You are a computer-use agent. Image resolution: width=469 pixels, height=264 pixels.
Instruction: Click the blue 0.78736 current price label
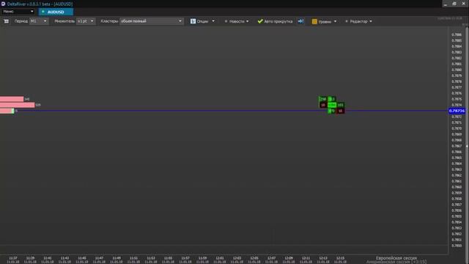(457, 111)
